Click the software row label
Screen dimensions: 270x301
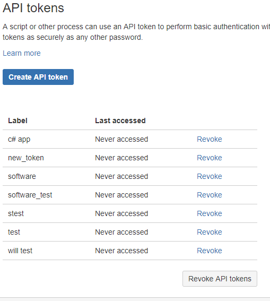pyautogui.click(x=22, y=176)
